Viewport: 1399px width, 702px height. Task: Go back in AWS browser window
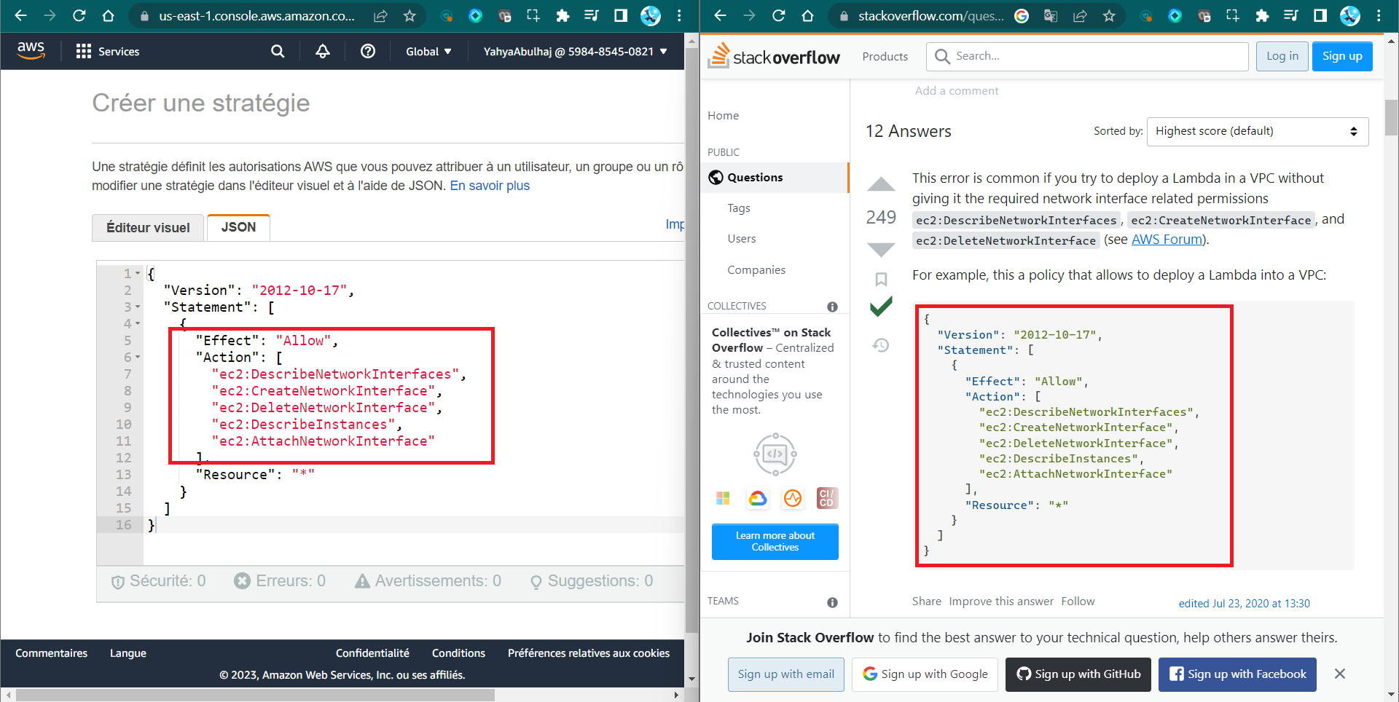(x=20, y=15)
